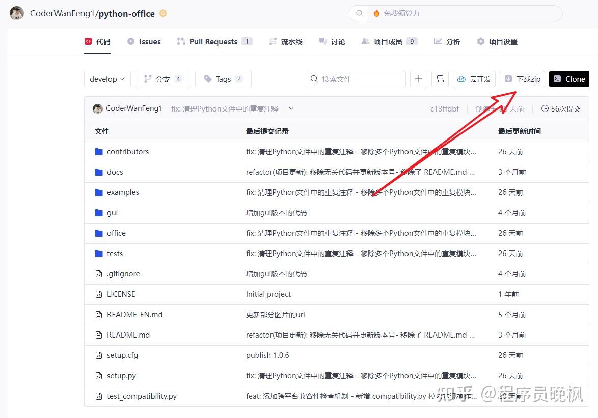
Task: Click the pipeline icon beside 流水线
Action: 274,41
